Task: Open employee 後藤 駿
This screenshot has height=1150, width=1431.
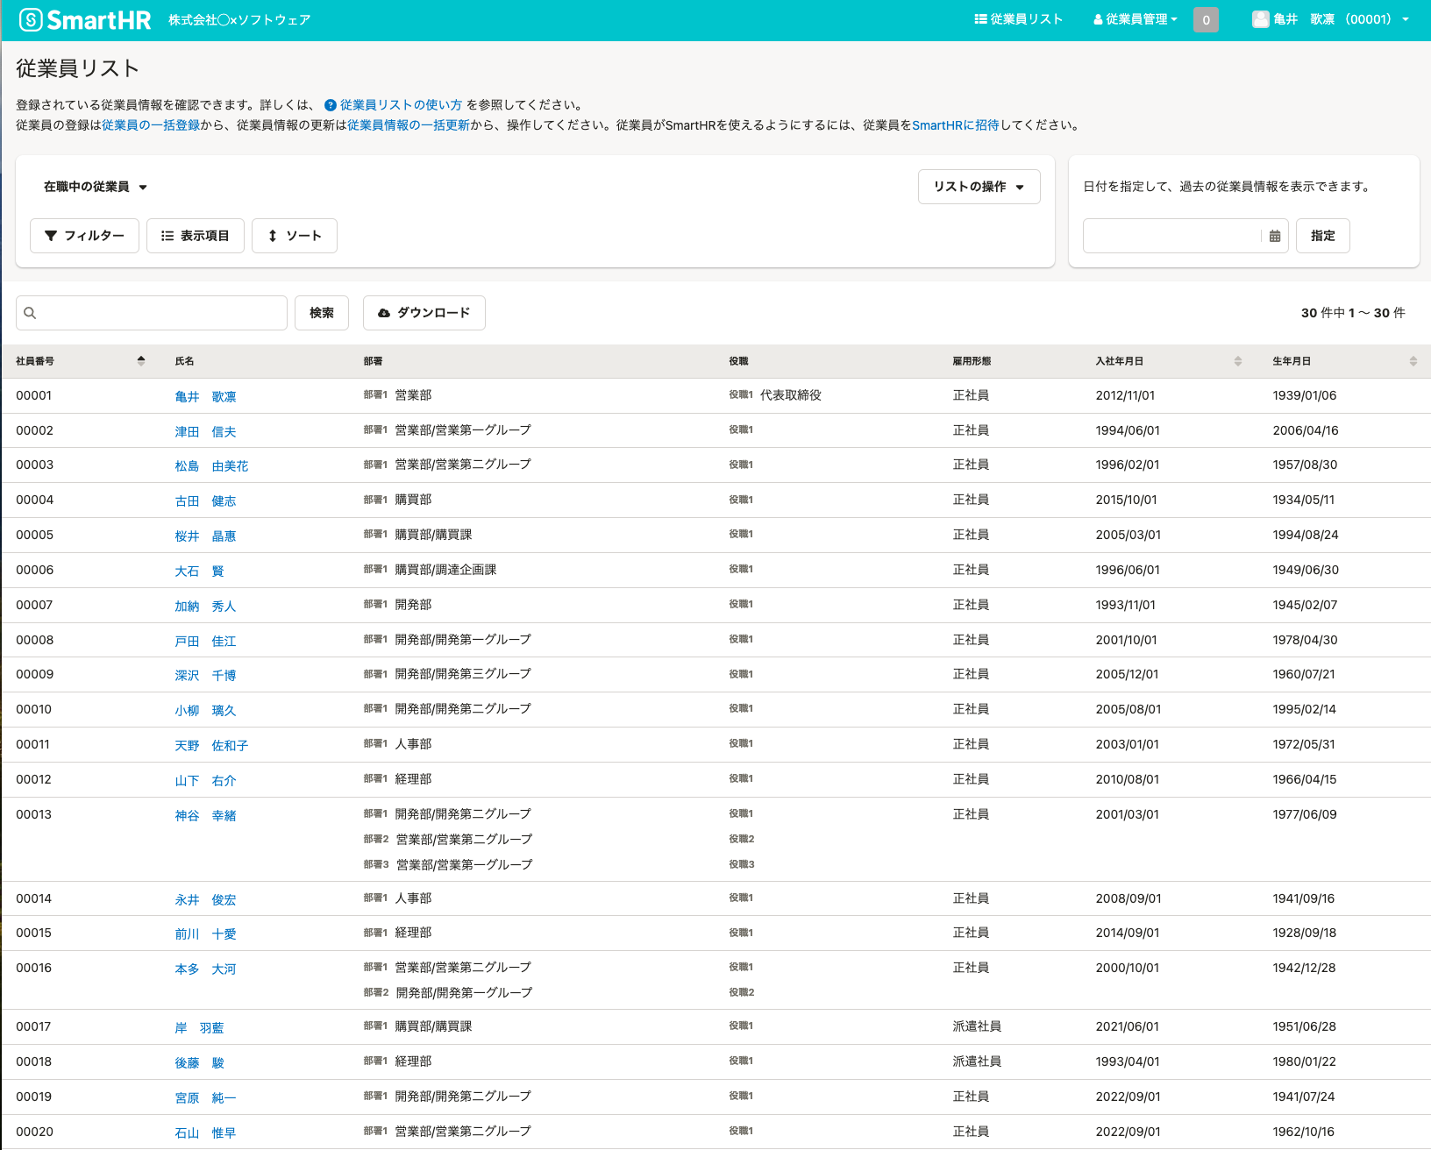Action: [x=199, y=1063]
